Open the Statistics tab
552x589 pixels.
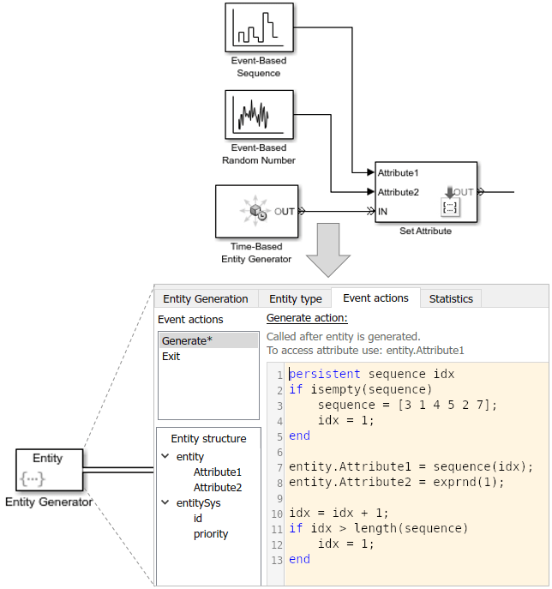pos(451,299)
